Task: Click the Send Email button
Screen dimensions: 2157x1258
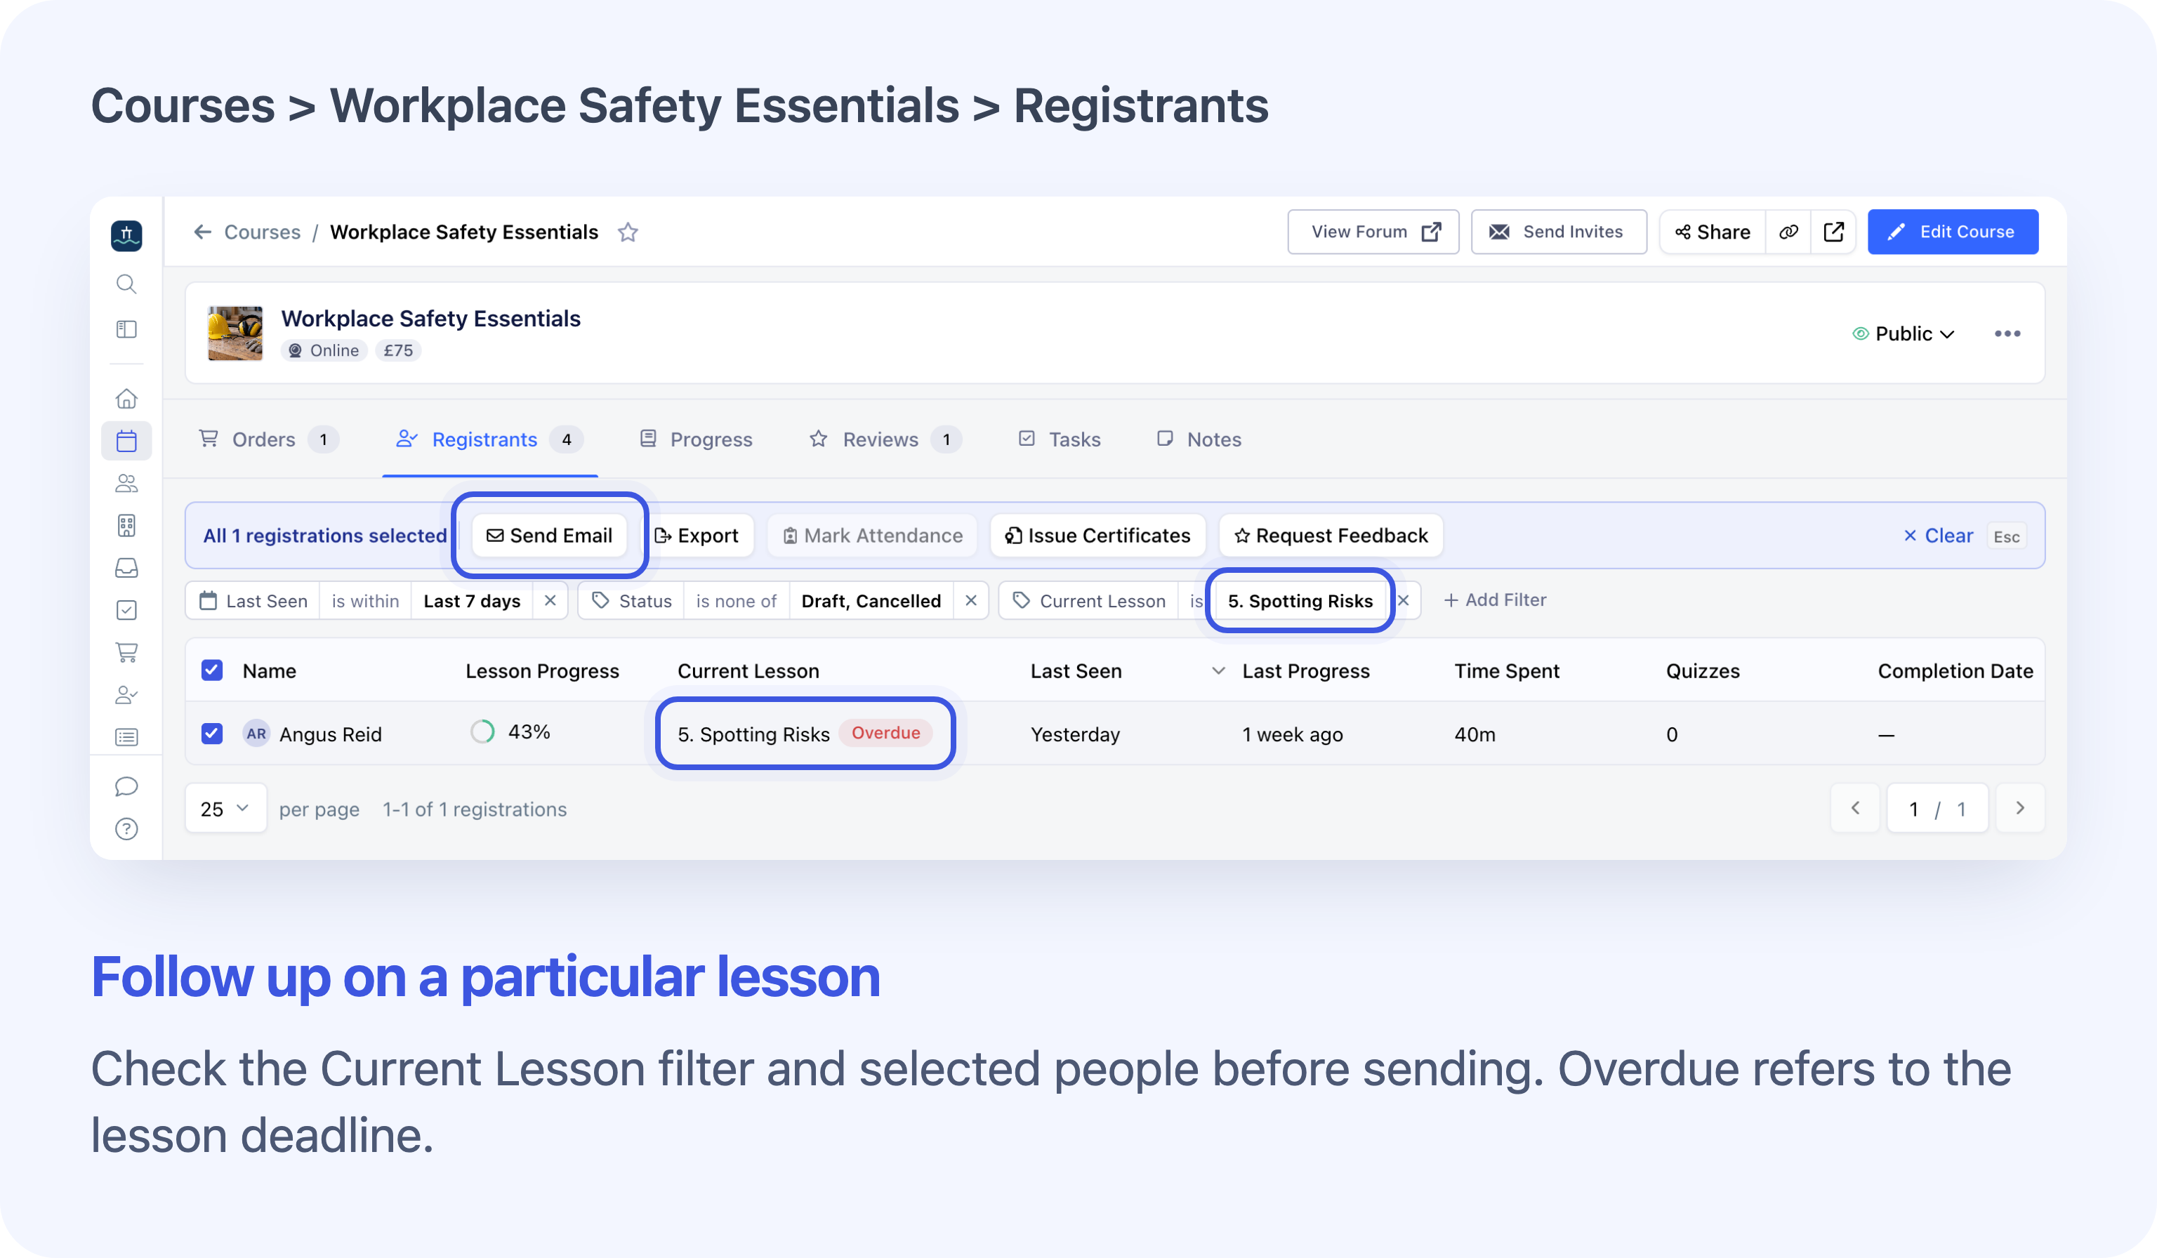Action: [x=550, y=536]
